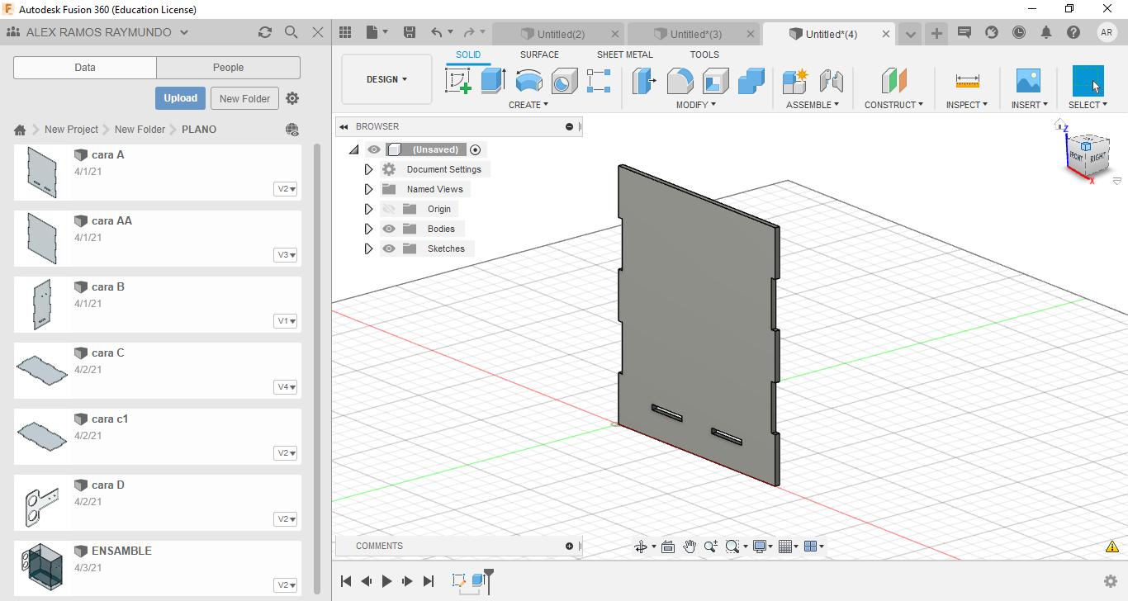Select the Create Sketch tool
Image resolution: width=1128 pixels, height=601 pixels.
(458, 81)
